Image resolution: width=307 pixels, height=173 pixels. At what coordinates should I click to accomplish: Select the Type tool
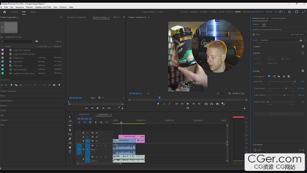pyautogui.click(x=70, y=152)
